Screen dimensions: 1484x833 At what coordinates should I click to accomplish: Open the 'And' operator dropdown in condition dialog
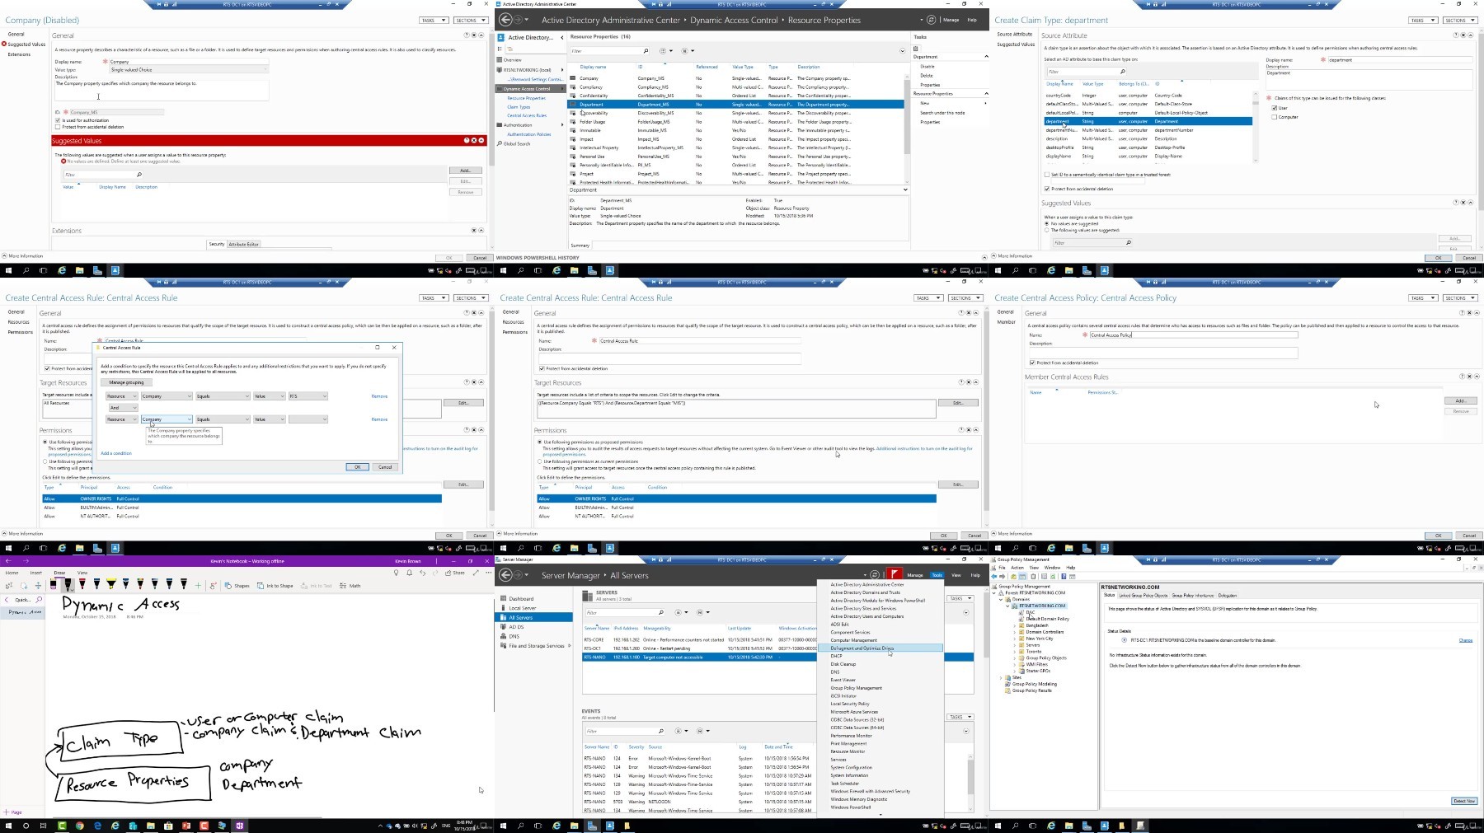122,407
